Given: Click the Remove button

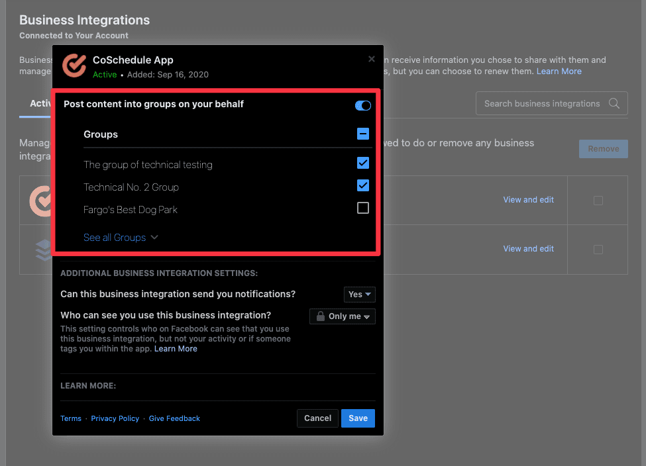Looking at the screenshot, I should 603,149.
